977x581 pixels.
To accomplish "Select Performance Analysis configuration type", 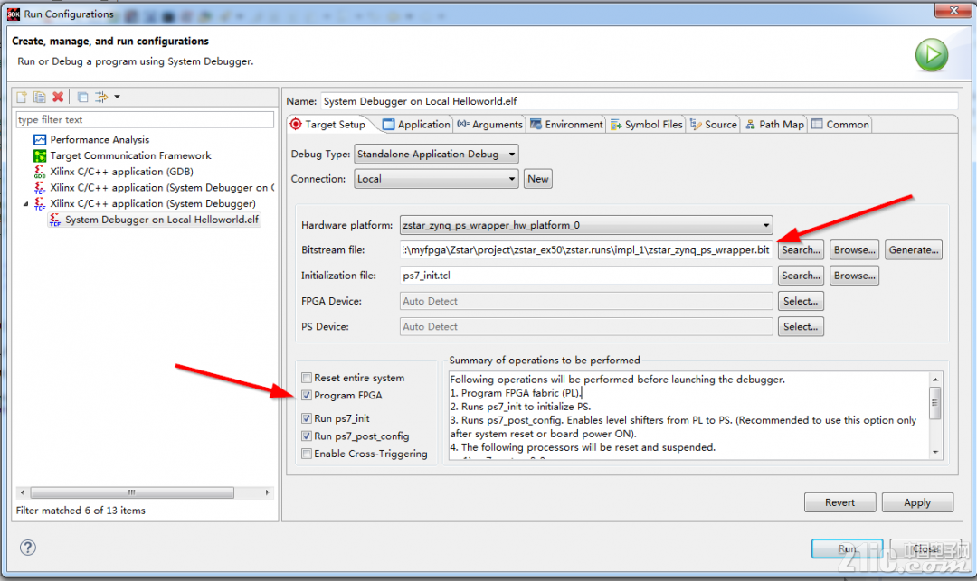I will pyautogui.click(x=100, y=139).
